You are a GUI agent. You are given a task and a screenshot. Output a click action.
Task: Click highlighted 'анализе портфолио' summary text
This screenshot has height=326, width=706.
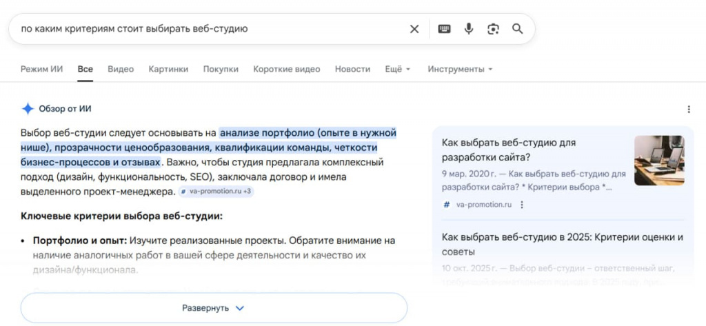267,133
